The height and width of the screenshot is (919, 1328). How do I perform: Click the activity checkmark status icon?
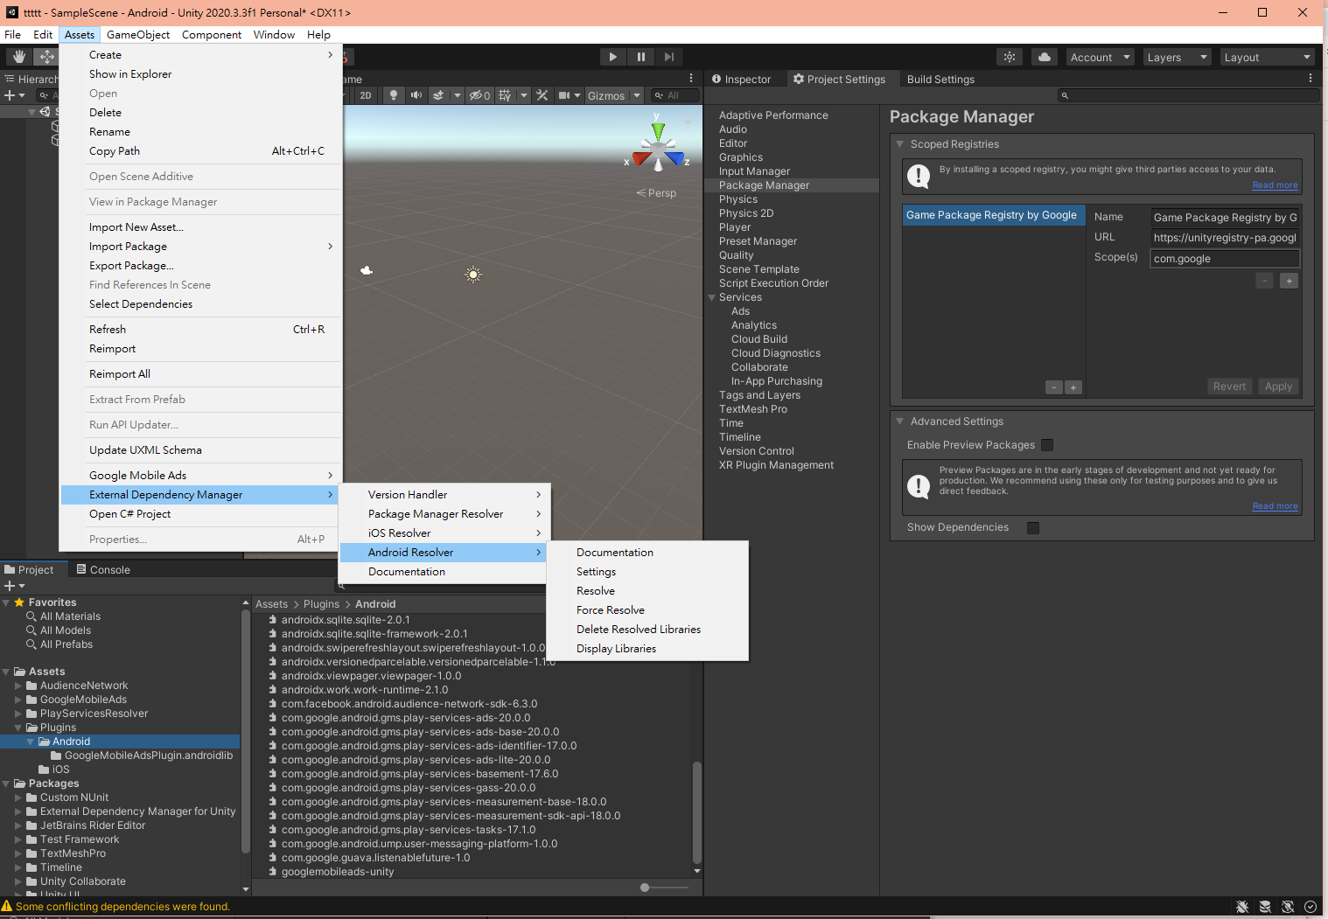pos(1311,907)
